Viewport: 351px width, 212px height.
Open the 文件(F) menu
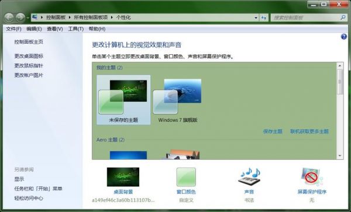pos(13,29)
